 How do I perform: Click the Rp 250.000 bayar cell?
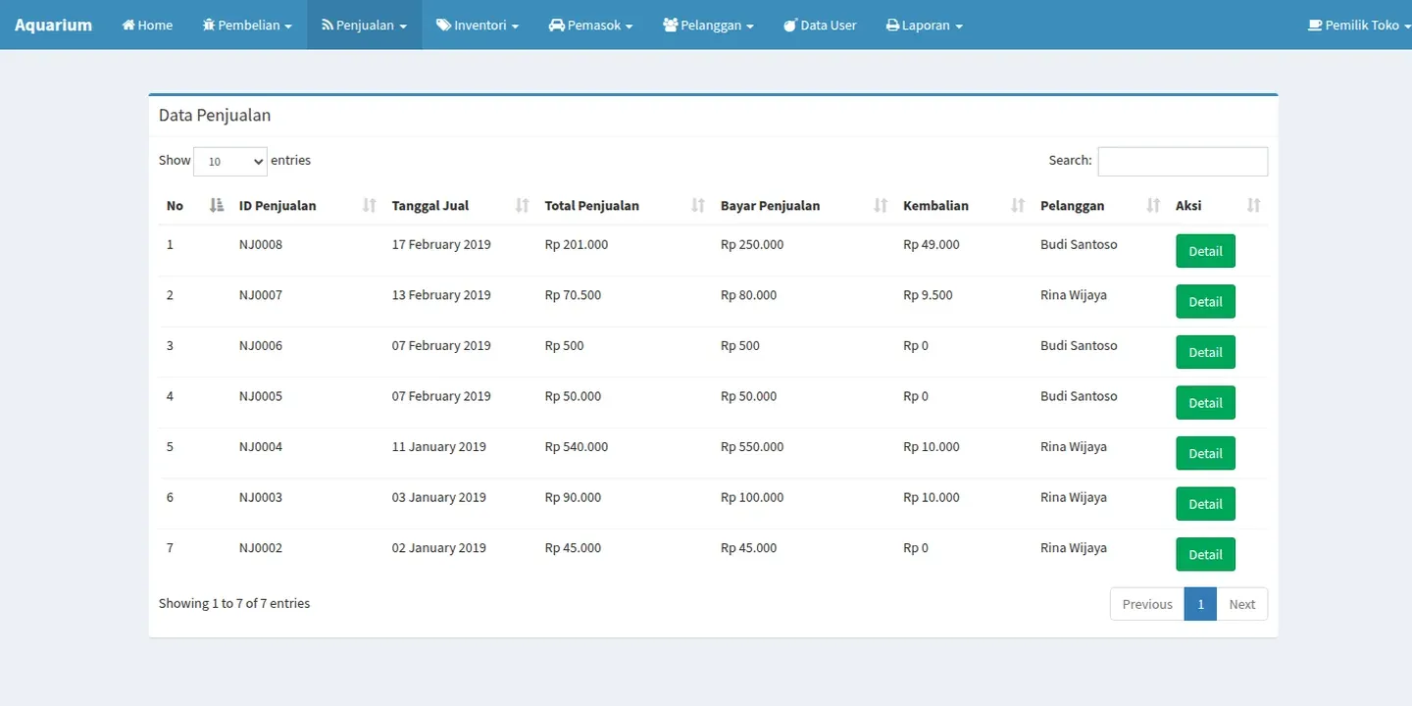pyautogui.click(x=752, y=244)
